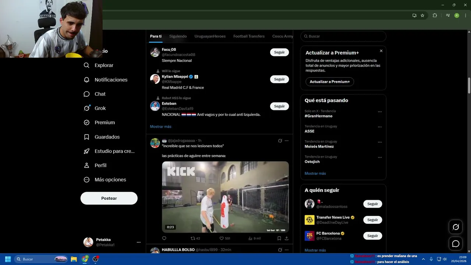Show hidden tray icons chevron
This screenshot has width=471, height=265.
423,259
